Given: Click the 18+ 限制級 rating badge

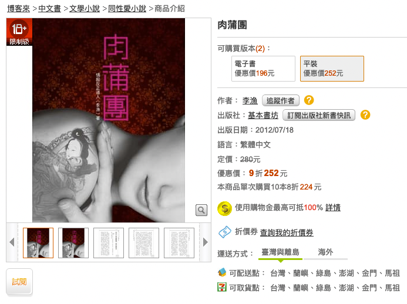Looking at the screenshot, I should coord(19,32).
